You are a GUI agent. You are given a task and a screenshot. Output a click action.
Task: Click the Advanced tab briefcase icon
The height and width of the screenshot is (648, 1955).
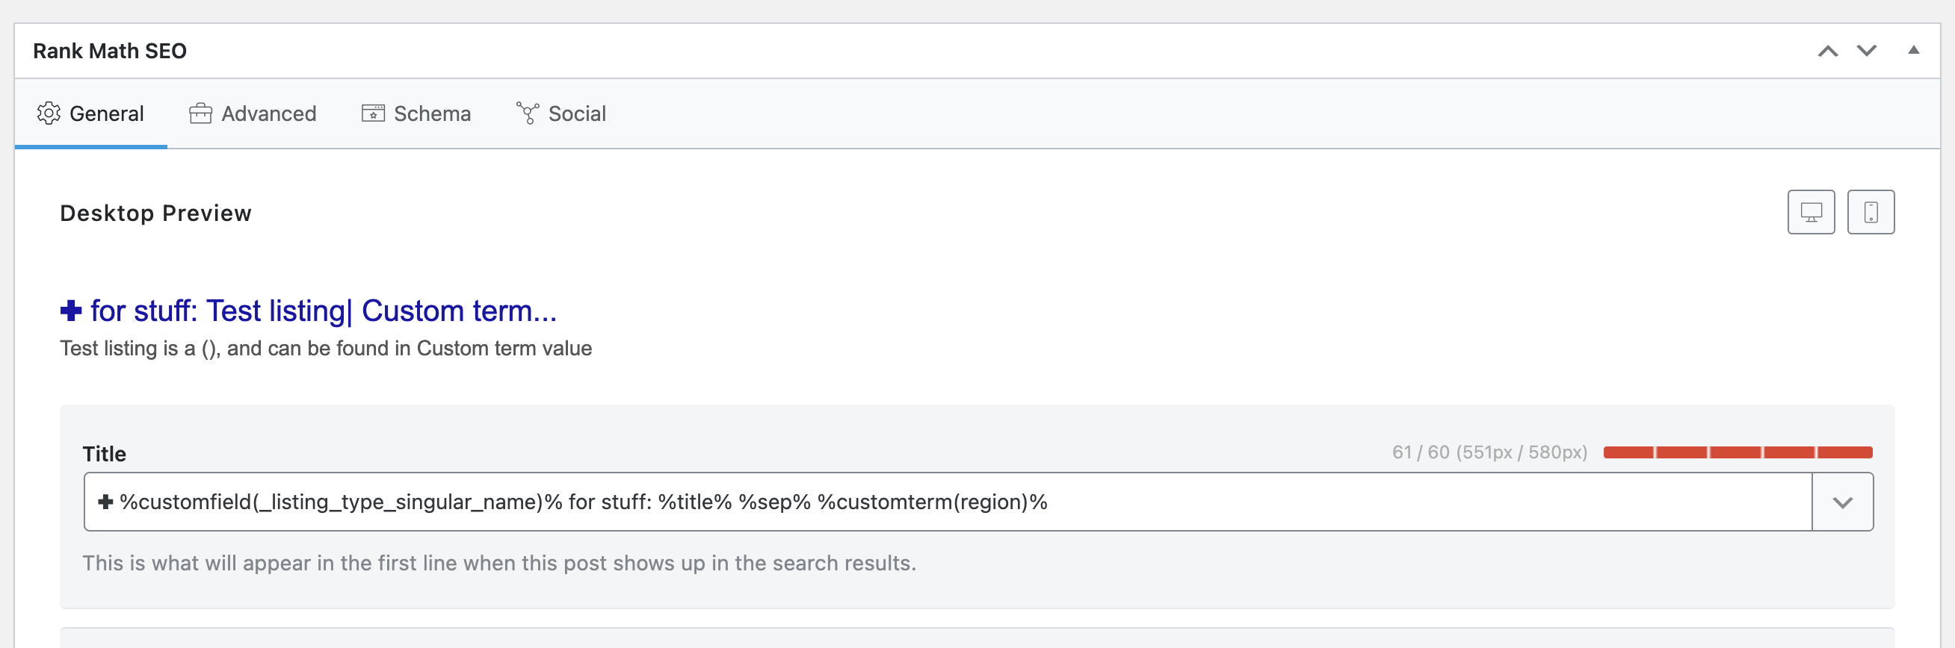coord(200,113)
